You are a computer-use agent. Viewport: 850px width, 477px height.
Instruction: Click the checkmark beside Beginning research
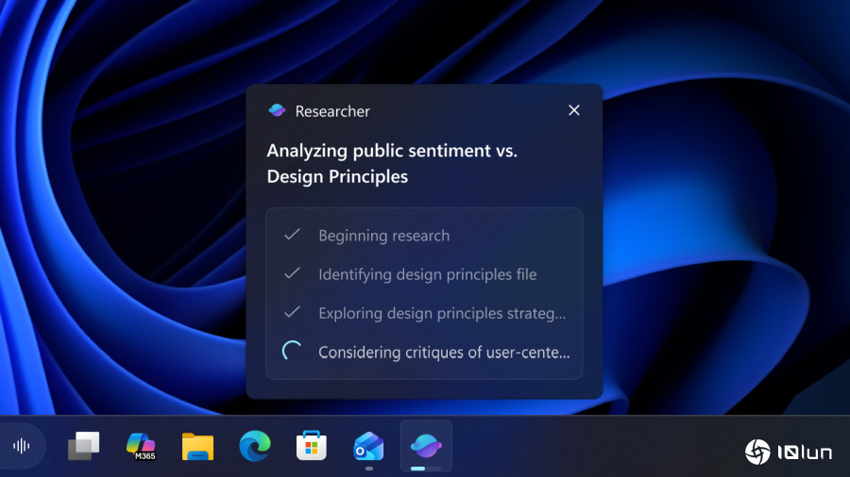pyautogui.click(x=292, y=236)
